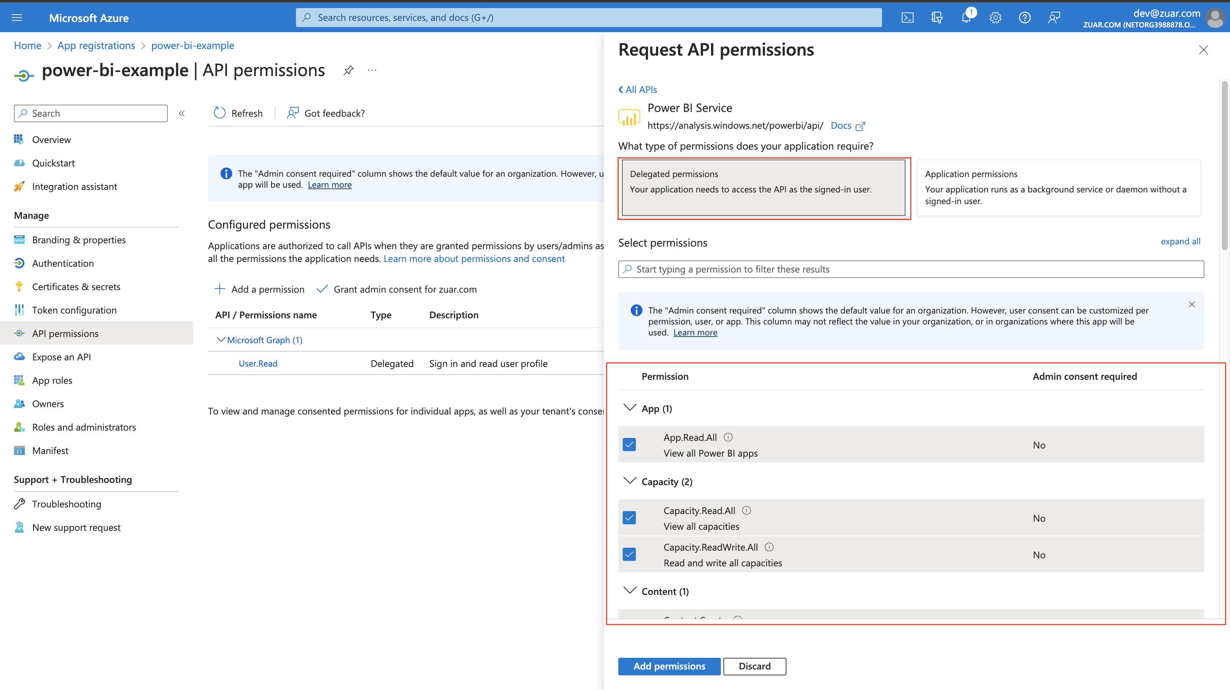
Task: Show info for Capacity.Read.All permission
Action: pyautogui.click(x=746, y=510)
